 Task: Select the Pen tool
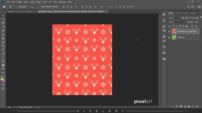pos(3,54)
